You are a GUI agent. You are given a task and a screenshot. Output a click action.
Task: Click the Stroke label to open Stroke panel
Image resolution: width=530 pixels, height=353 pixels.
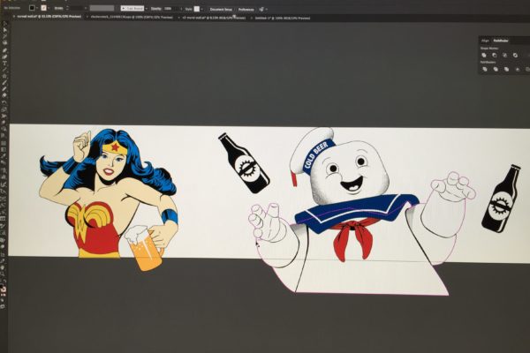click(x=58, y=8)
